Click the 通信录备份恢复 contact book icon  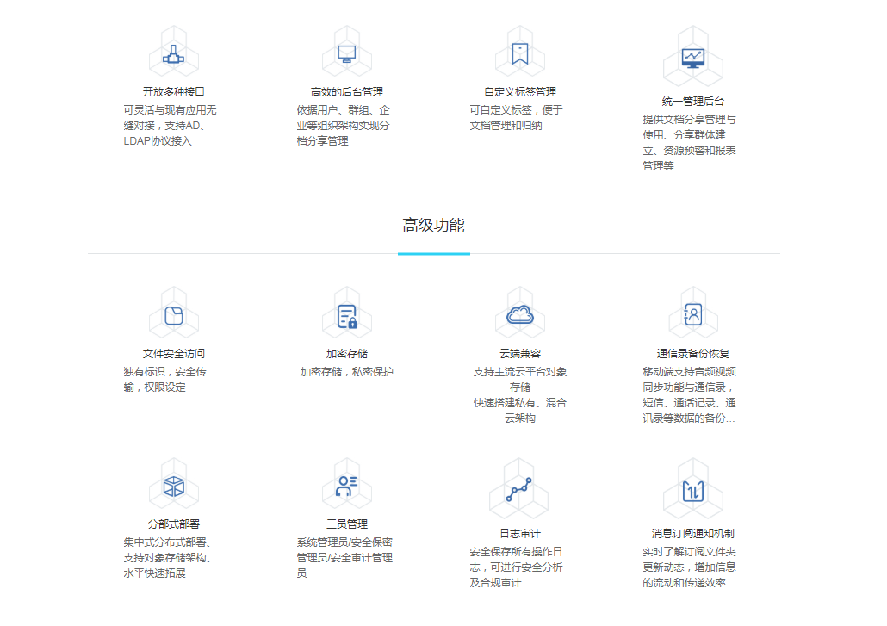point(692,315)
